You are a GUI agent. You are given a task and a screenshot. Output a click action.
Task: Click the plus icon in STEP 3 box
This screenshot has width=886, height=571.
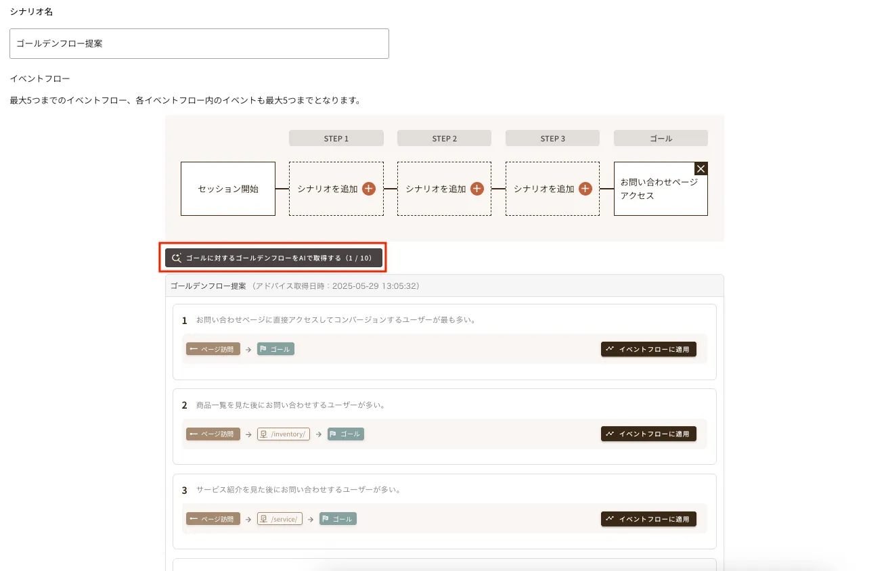(x=585, y=189)
